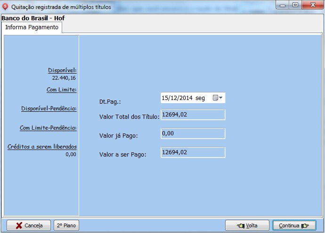The width and height of the screenshot is (325, 233).
Task: Click into the Dt.Pag. date field
Action: tap(184, 98)
